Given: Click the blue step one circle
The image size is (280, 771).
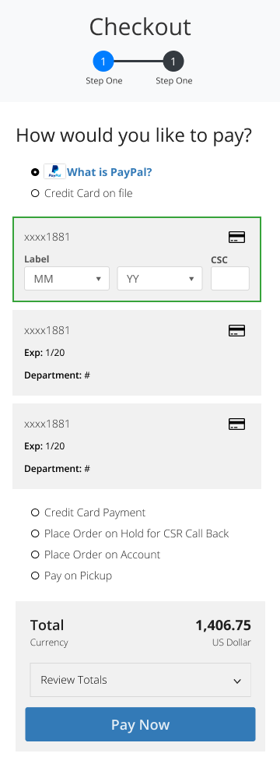Looking at the screenshot, I should click(x=103, y=62).
